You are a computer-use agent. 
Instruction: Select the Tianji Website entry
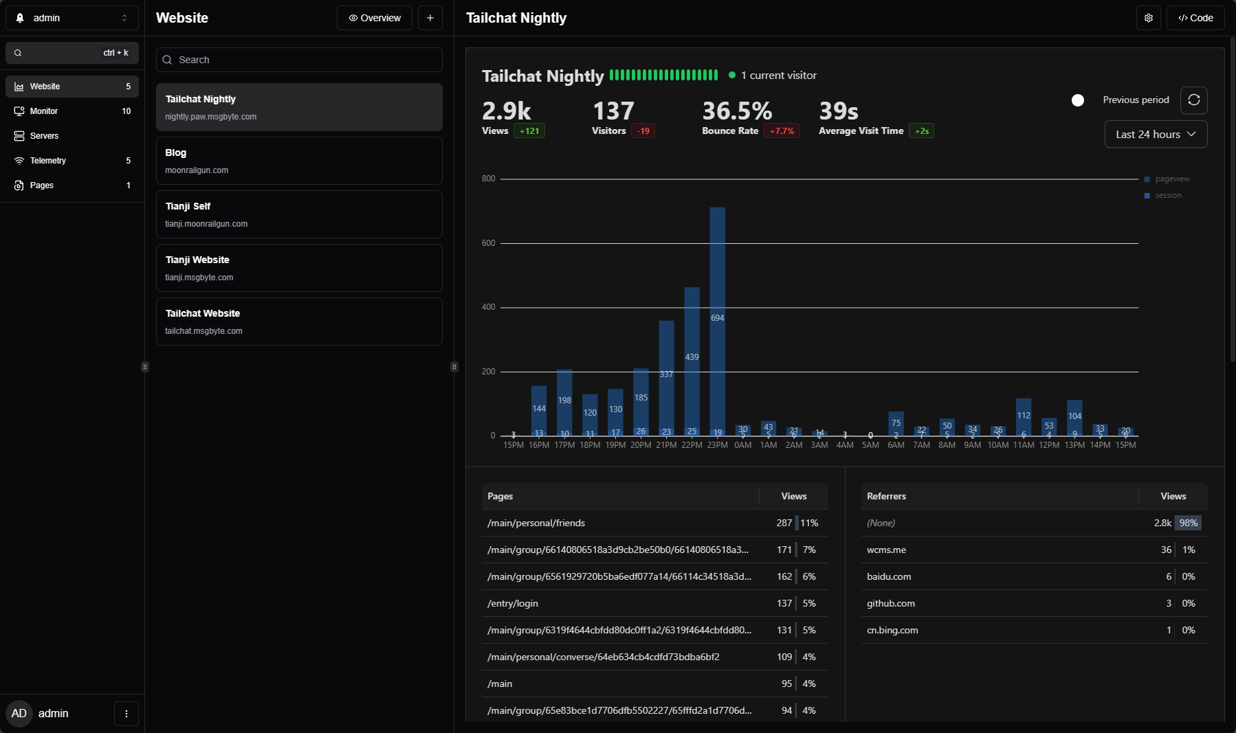coord(299,268)
